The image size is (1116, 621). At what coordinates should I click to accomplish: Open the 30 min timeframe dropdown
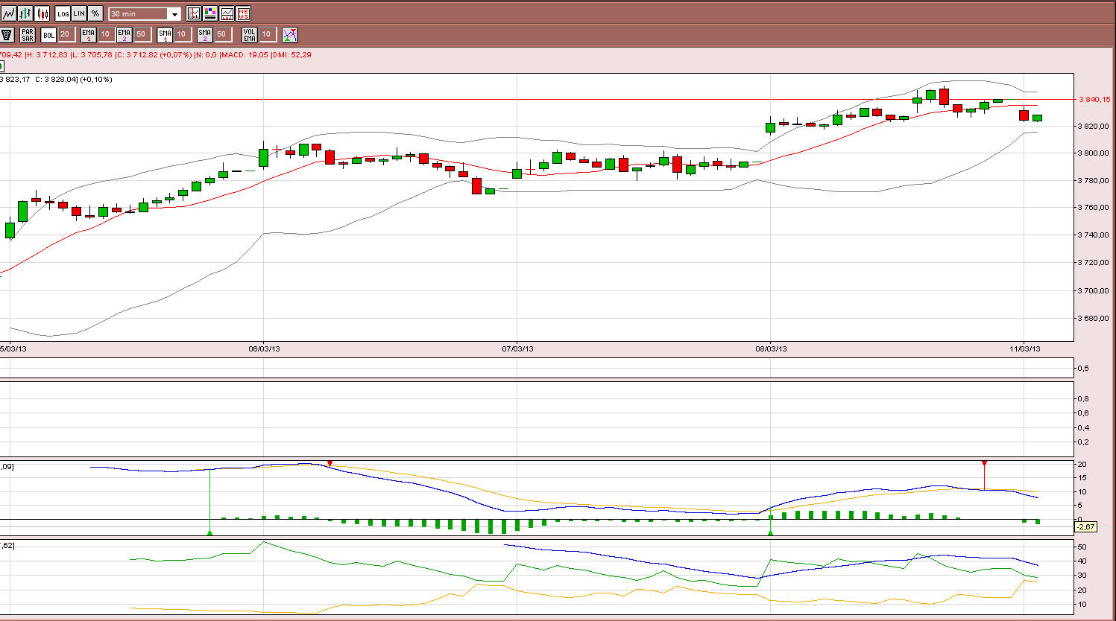(145, 13)
